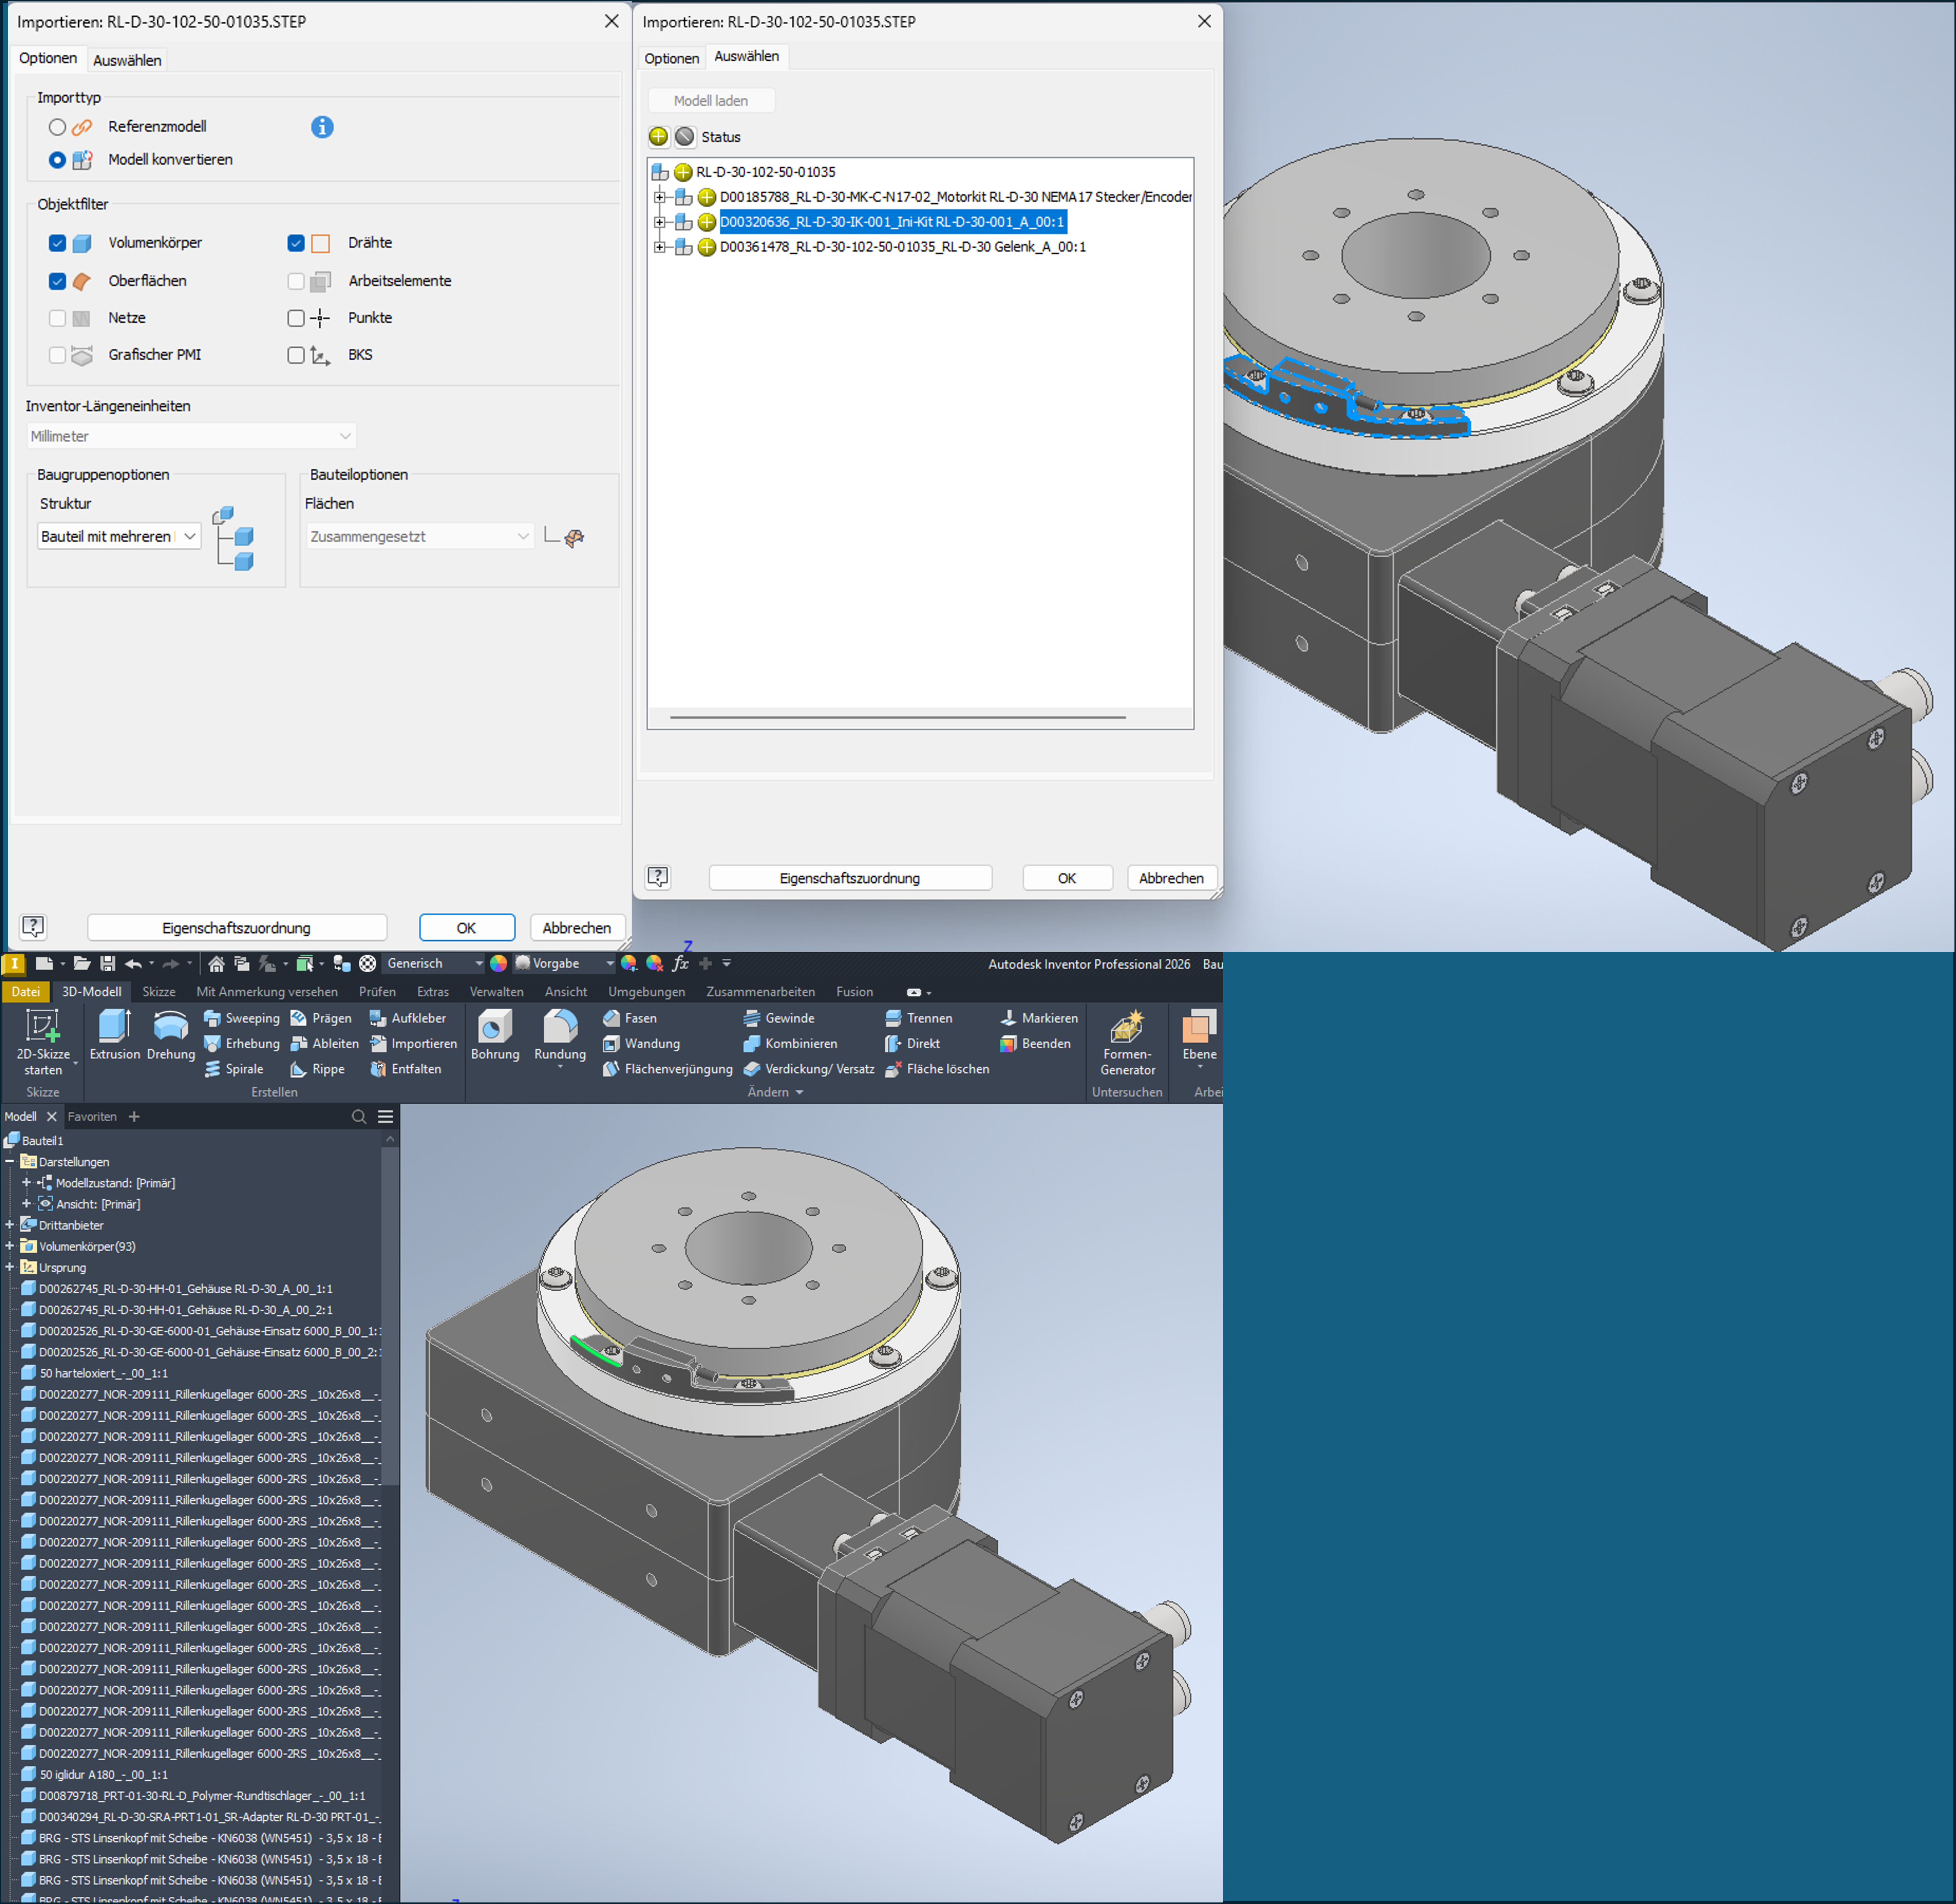Click Eigenschaftszuordnung in the left dialog

[x=237, y=928]
